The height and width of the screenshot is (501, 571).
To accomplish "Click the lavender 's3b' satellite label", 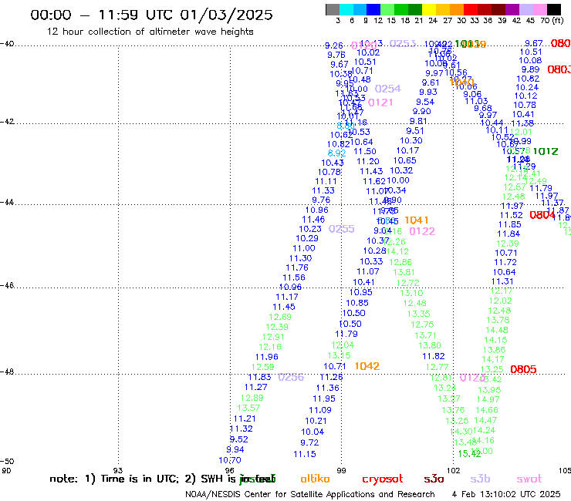I will [x=480, y=479].
